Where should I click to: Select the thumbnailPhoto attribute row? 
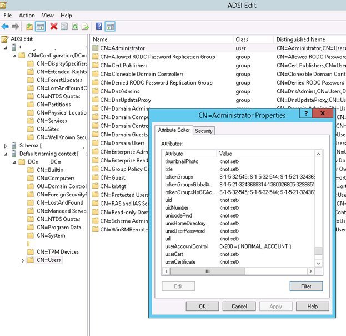coord(239,161)
